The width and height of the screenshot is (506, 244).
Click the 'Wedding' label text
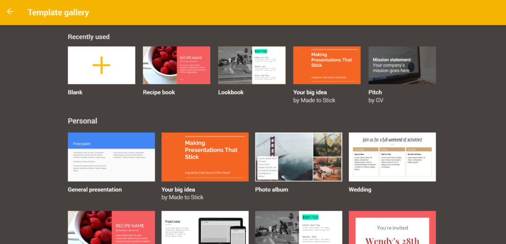[x=360, y=190]
